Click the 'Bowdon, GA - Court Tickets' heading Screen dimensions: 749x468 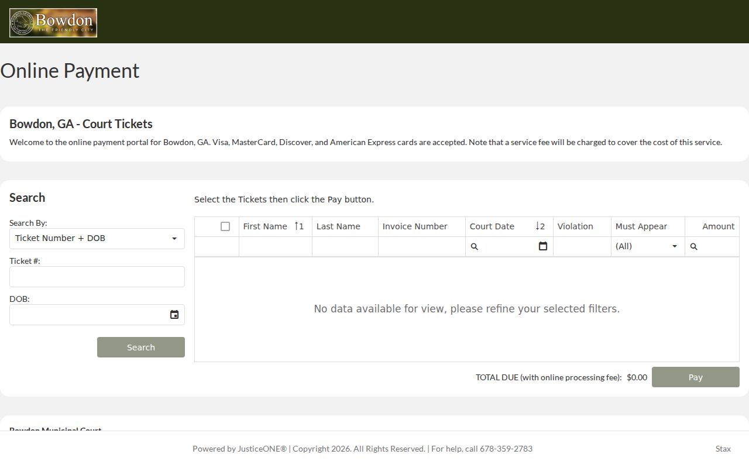coord(81,124)
